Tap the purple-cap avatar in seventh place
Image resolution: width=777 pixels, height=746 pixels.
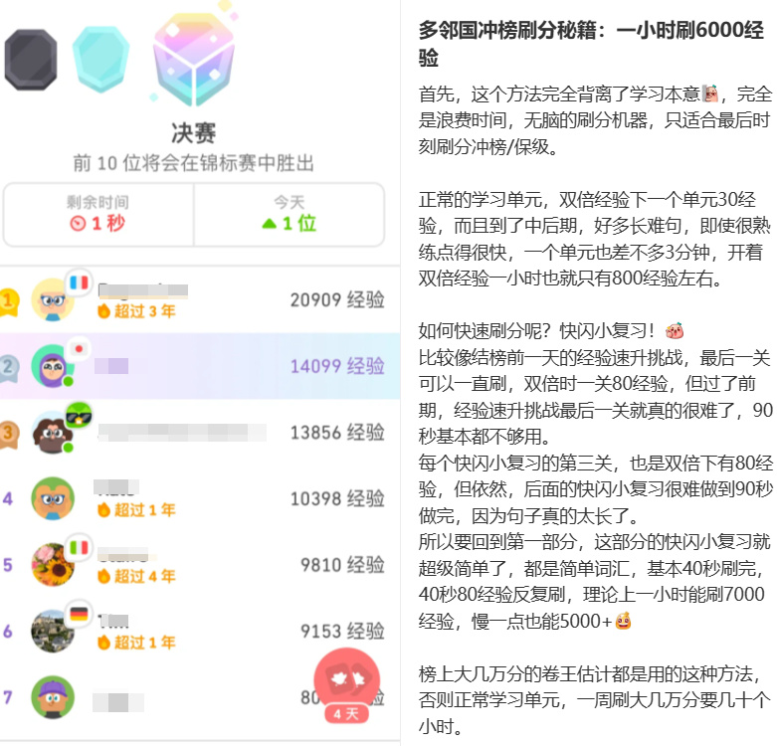[53, 697]
